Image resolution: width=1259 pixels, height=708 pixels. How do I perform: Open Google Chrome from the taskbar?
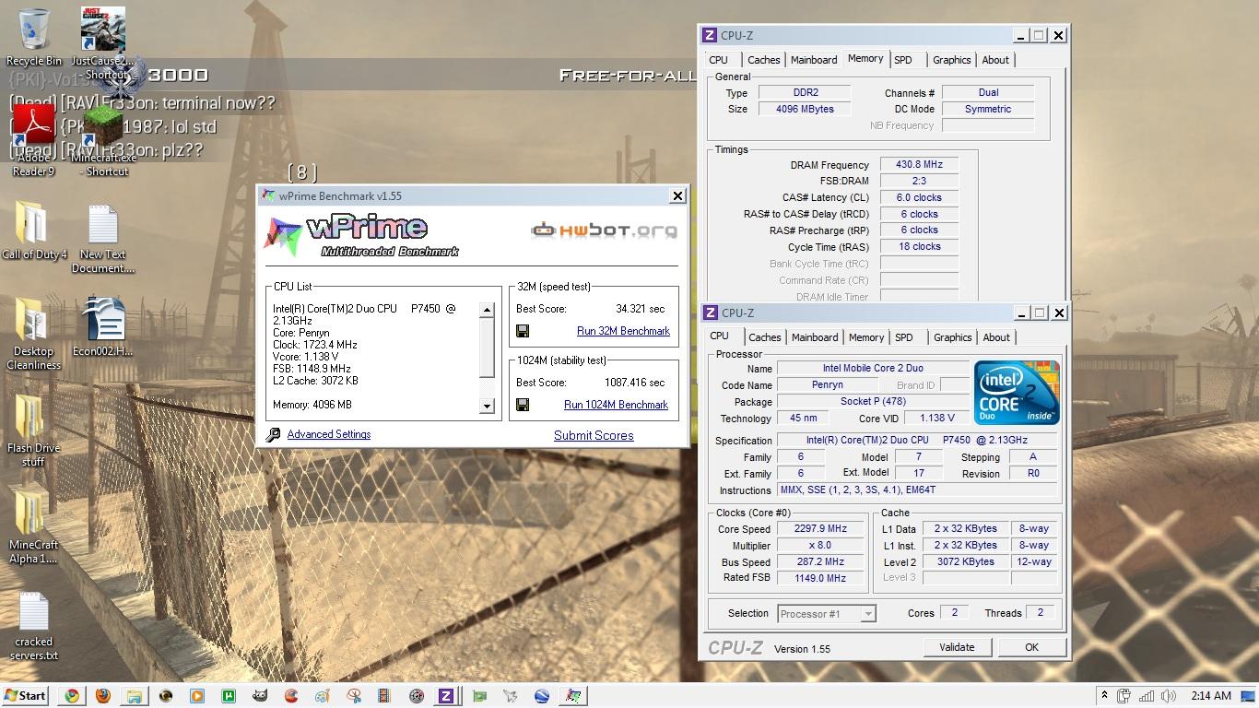tap(71, 696)
